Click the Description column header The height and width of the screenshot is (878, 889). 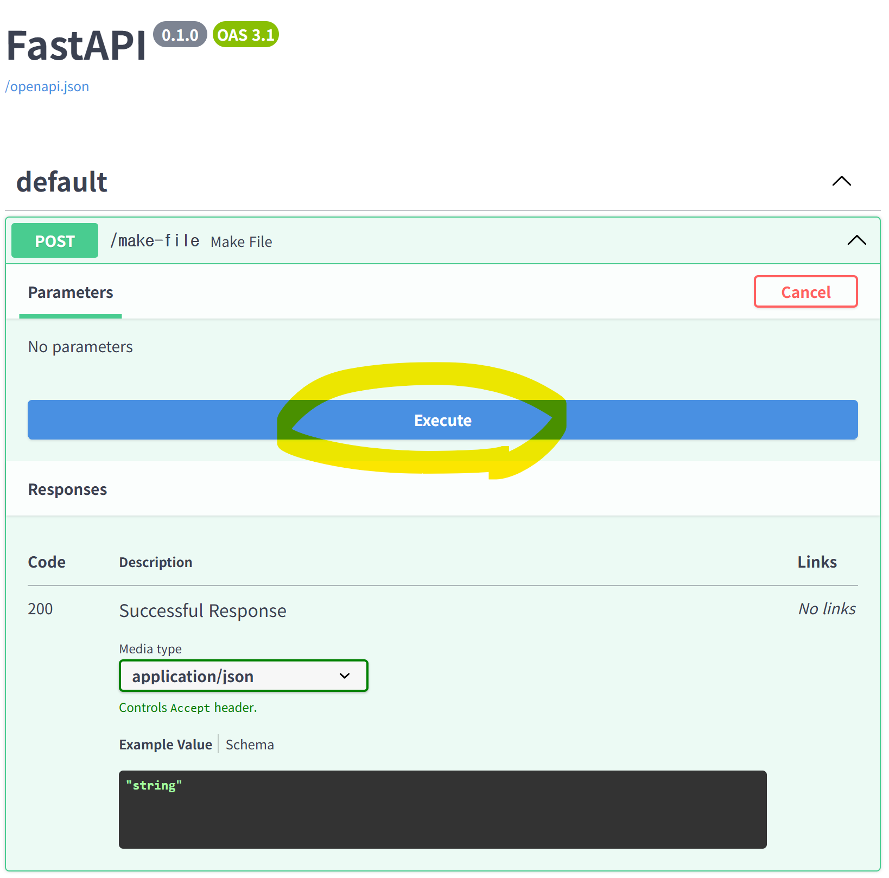coord(156,562)
